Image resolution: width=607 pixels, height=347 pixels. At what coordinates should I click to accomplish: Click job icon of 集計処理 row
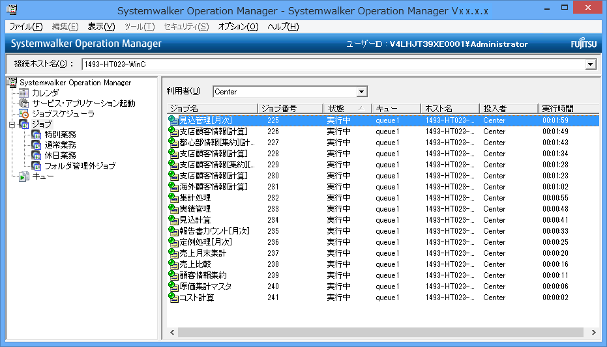tap(173, 198)
